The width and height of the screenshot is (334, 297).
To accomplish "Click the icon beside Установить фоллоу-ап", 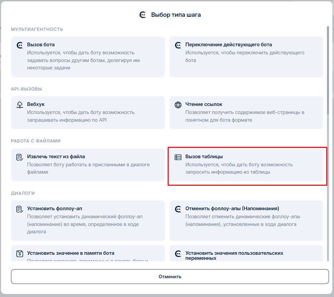I will [19, 209].
